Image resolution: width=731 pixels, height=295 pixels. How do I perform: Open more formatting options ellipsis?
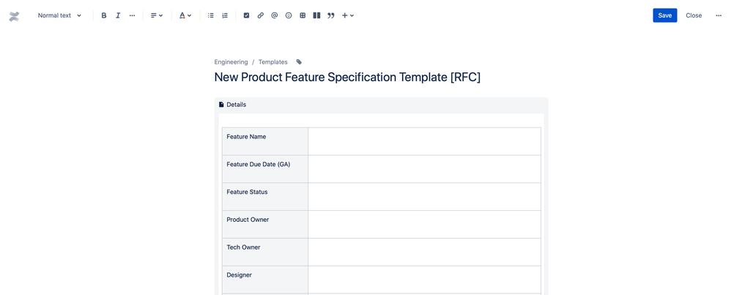(x=132, y=15)
